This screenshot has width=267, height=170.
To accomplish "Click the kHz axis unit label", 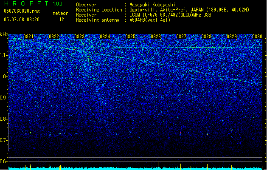I will 4,34.
